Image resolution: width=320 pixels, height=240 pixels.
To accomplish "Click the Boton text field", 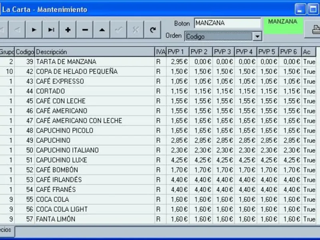I will click(x=227, y=23).
